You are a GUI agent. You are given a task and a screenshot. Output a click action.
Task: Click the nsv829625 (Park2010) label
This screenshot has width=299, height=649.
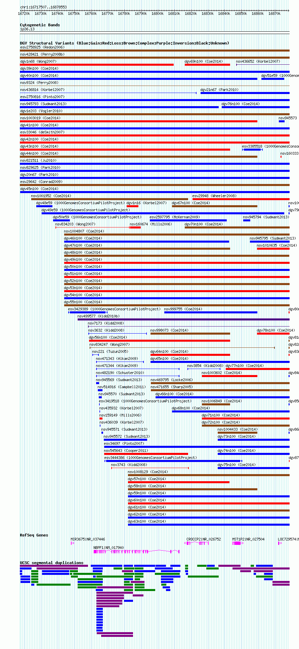coord(40,167)
